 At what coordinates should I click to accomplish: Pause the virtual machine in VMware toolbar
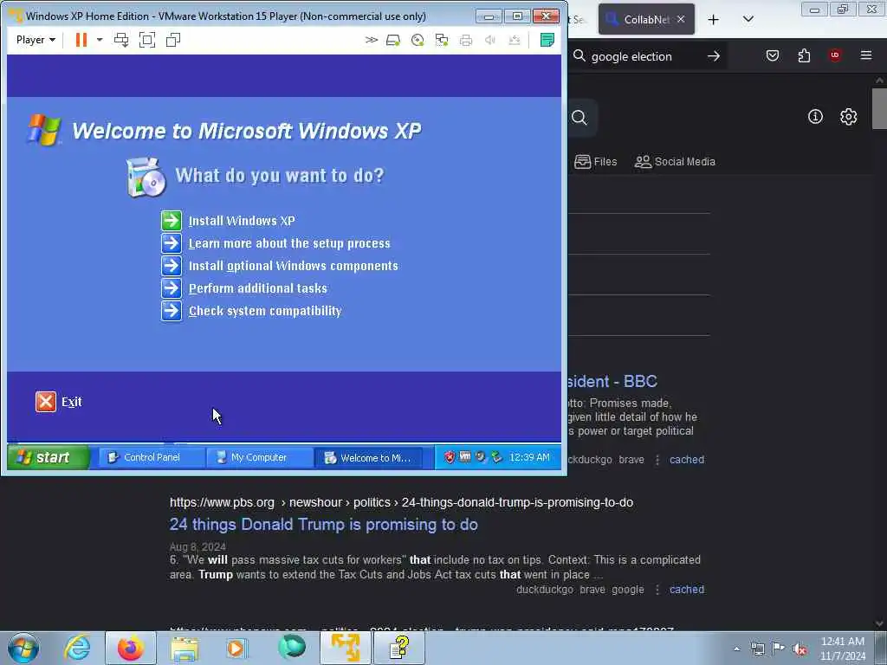[81, 40]
